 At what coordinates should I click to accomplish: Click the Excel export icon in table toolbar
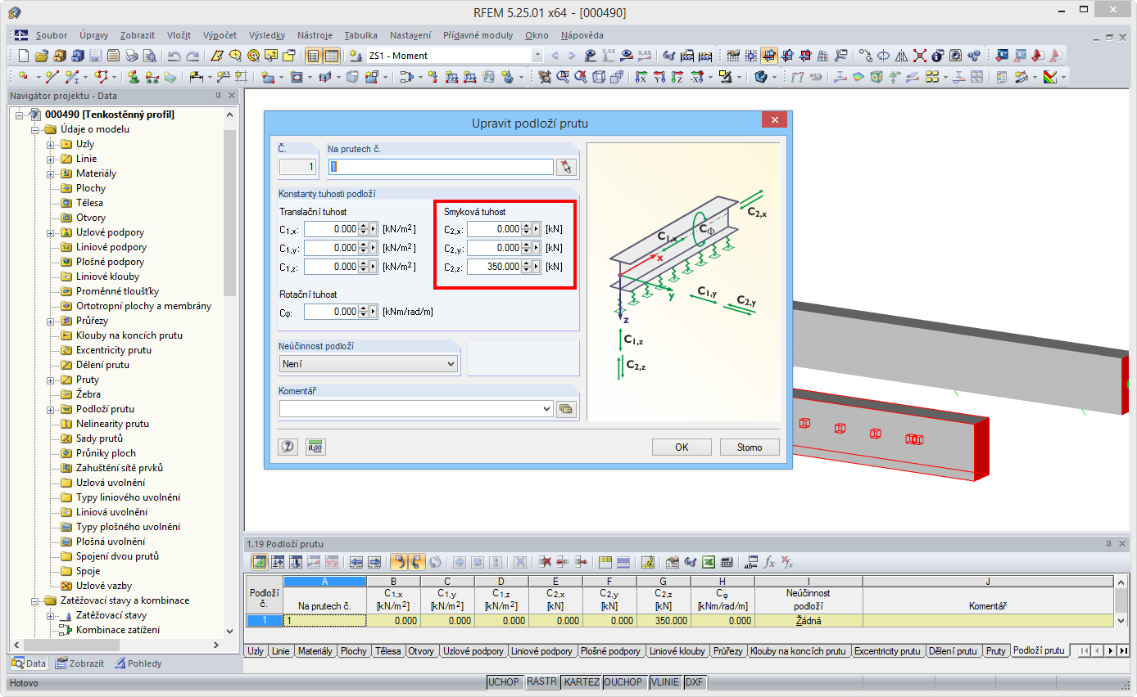click(709, 562)
